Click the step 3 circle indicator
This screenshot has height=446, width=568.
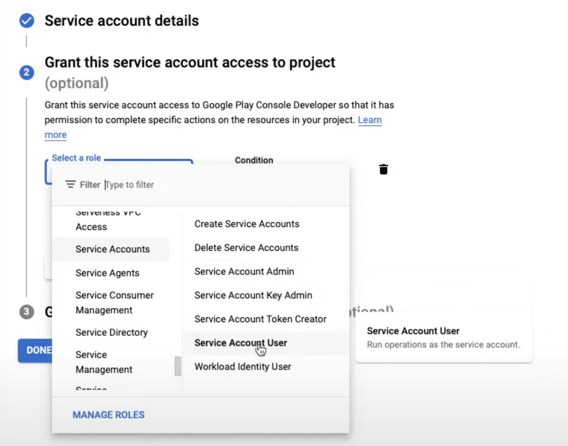[x=26, y=312]
